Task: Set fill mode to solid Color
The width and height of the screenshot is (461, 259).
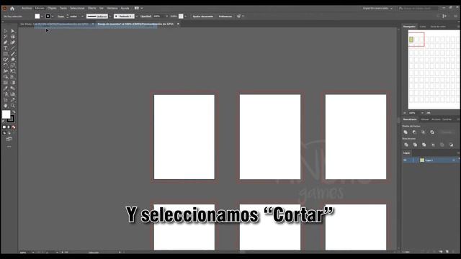Action: (x=4, y=127)
